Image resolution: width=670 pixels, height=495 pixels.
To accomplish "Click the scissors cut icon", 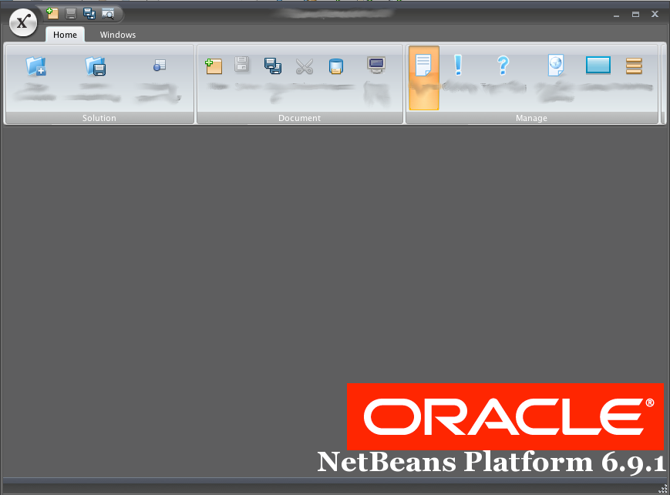I will (x=305, y=66).
